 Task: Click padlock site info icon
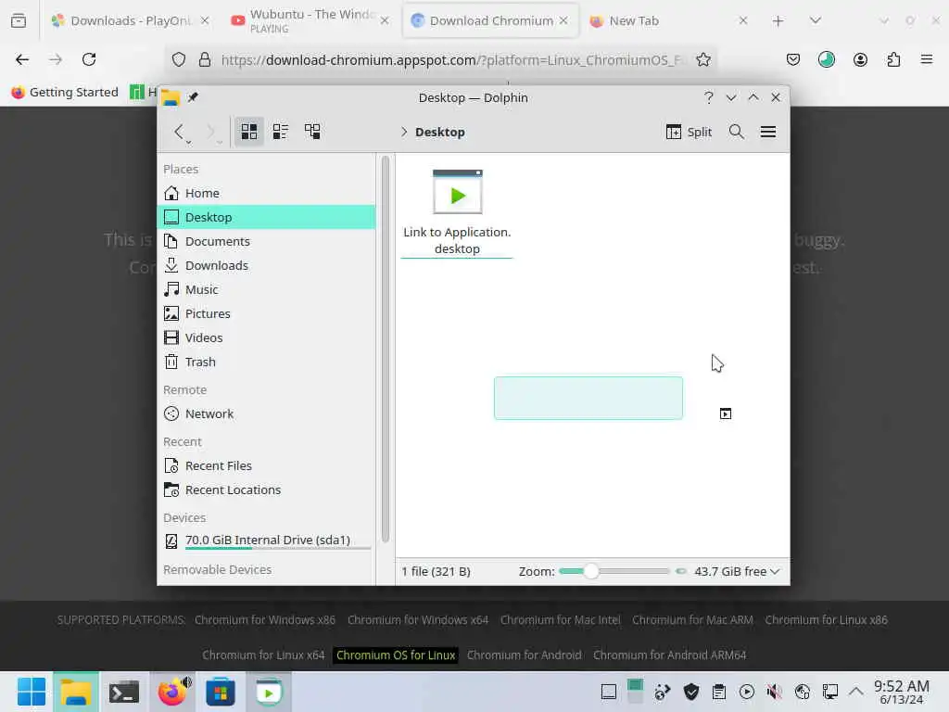pos(205,60)
